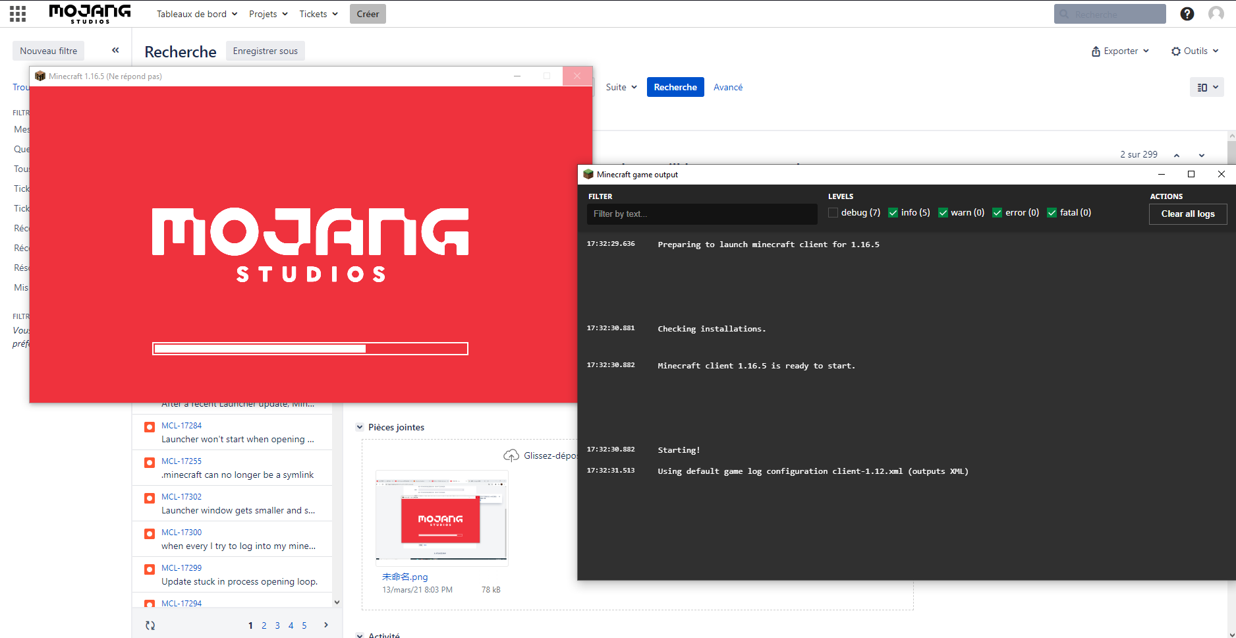Click the Minecraft loading progress bar
Viewport: 1236px width, 638px height.
[310, 349]
